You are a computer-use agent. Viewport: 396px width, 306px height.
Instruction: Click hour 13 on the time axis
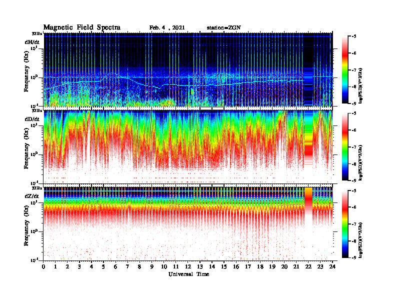[200, 266]
